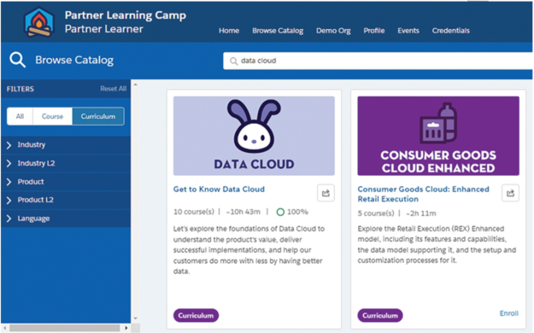Expand the Product filter
Screen dimensions: 534x333
point(66,182)
